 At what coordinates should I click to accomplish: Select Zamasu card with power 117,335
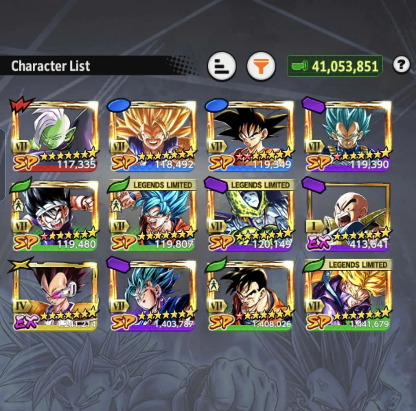pos(55,136)
